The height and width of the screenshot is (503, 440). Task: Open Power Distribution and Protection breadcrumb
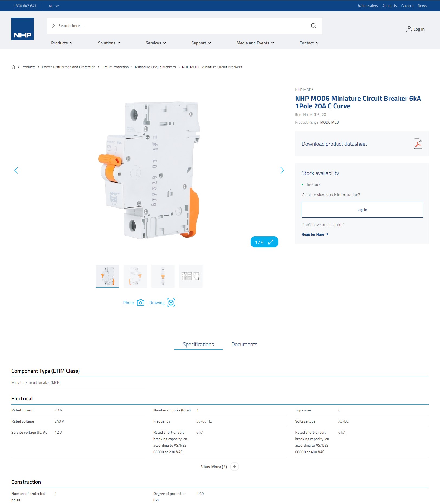(69, 67)
